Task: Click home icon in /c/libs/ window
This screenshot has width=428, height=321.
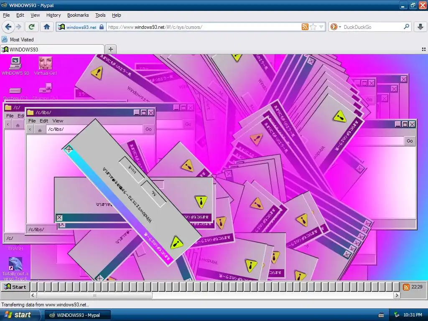Action: coord(40,130)
